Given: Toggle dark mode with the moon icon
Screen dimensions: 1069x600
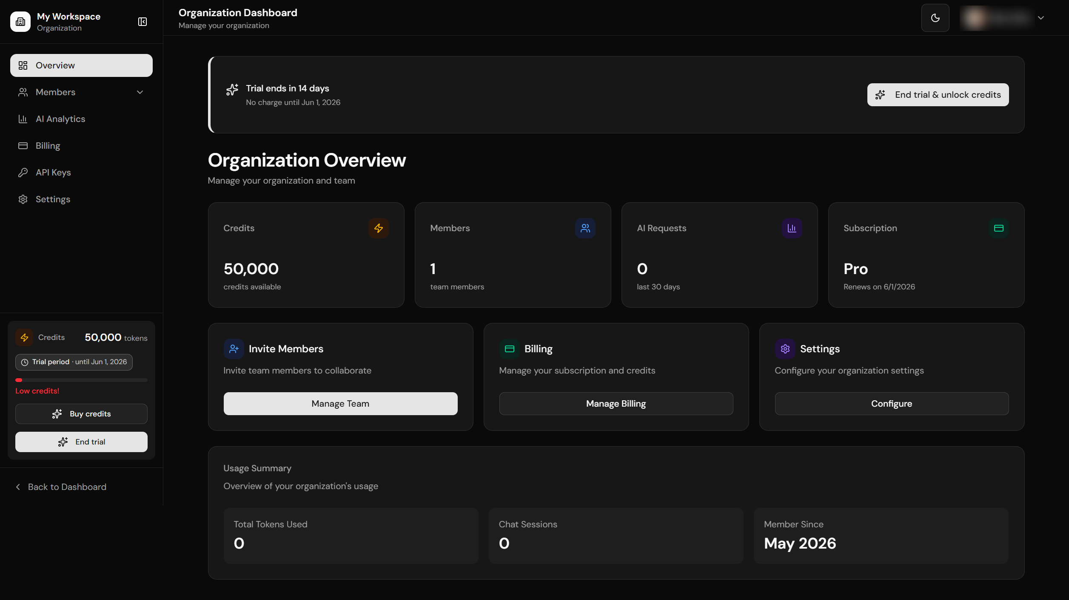Looking at the screenshot, I should (935, 18).
